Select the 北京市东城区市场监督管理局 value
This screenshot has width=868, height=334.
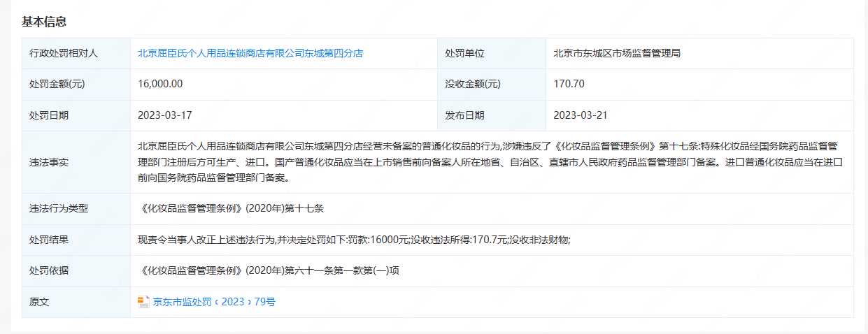(617, 53)
